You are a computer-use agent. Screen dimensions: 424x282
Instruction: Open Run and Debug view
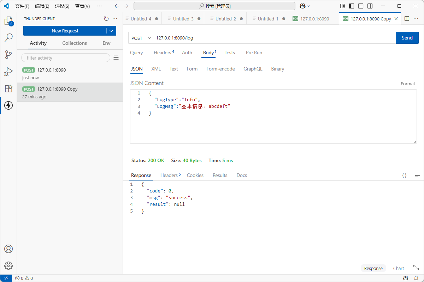pyautogui.click(x=8, y=72)
